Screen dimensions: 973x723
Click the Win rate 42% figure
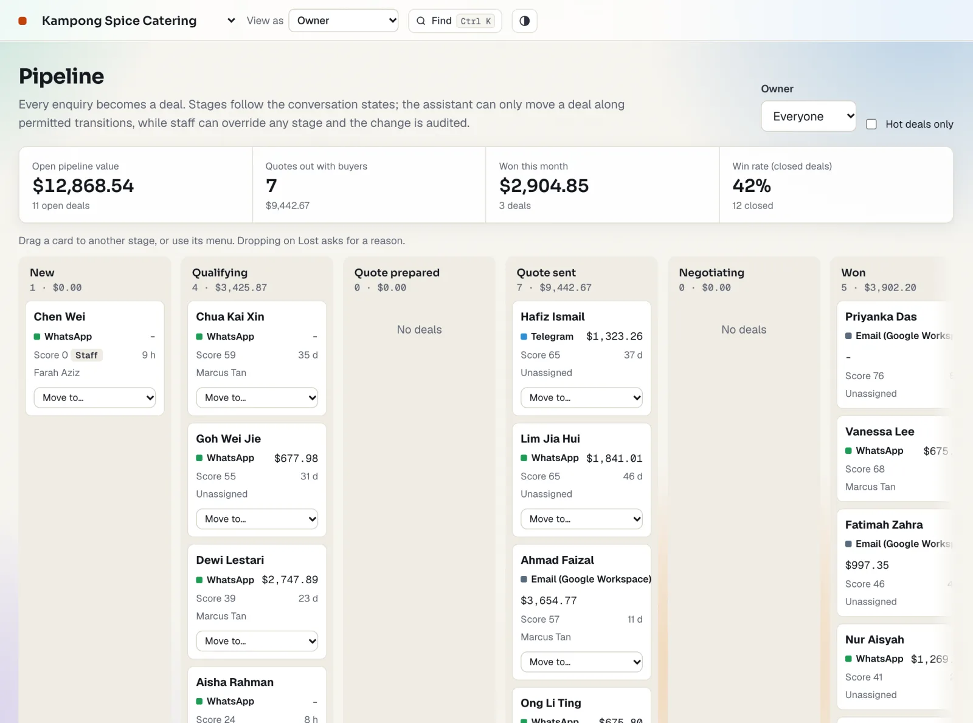click(752, 185)
